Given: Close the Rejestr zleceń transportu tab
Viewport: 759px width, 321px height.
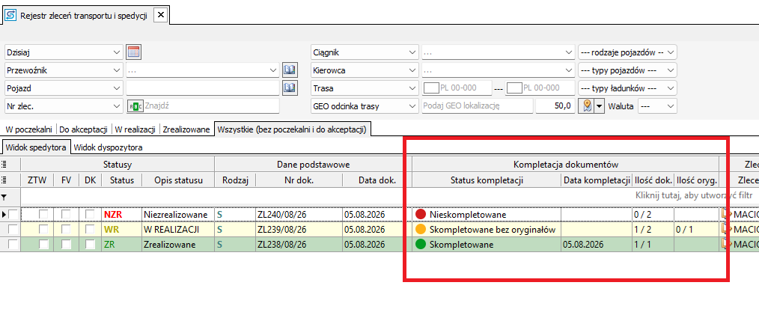Looking at the screenshot, I should [x=161, y=16].
